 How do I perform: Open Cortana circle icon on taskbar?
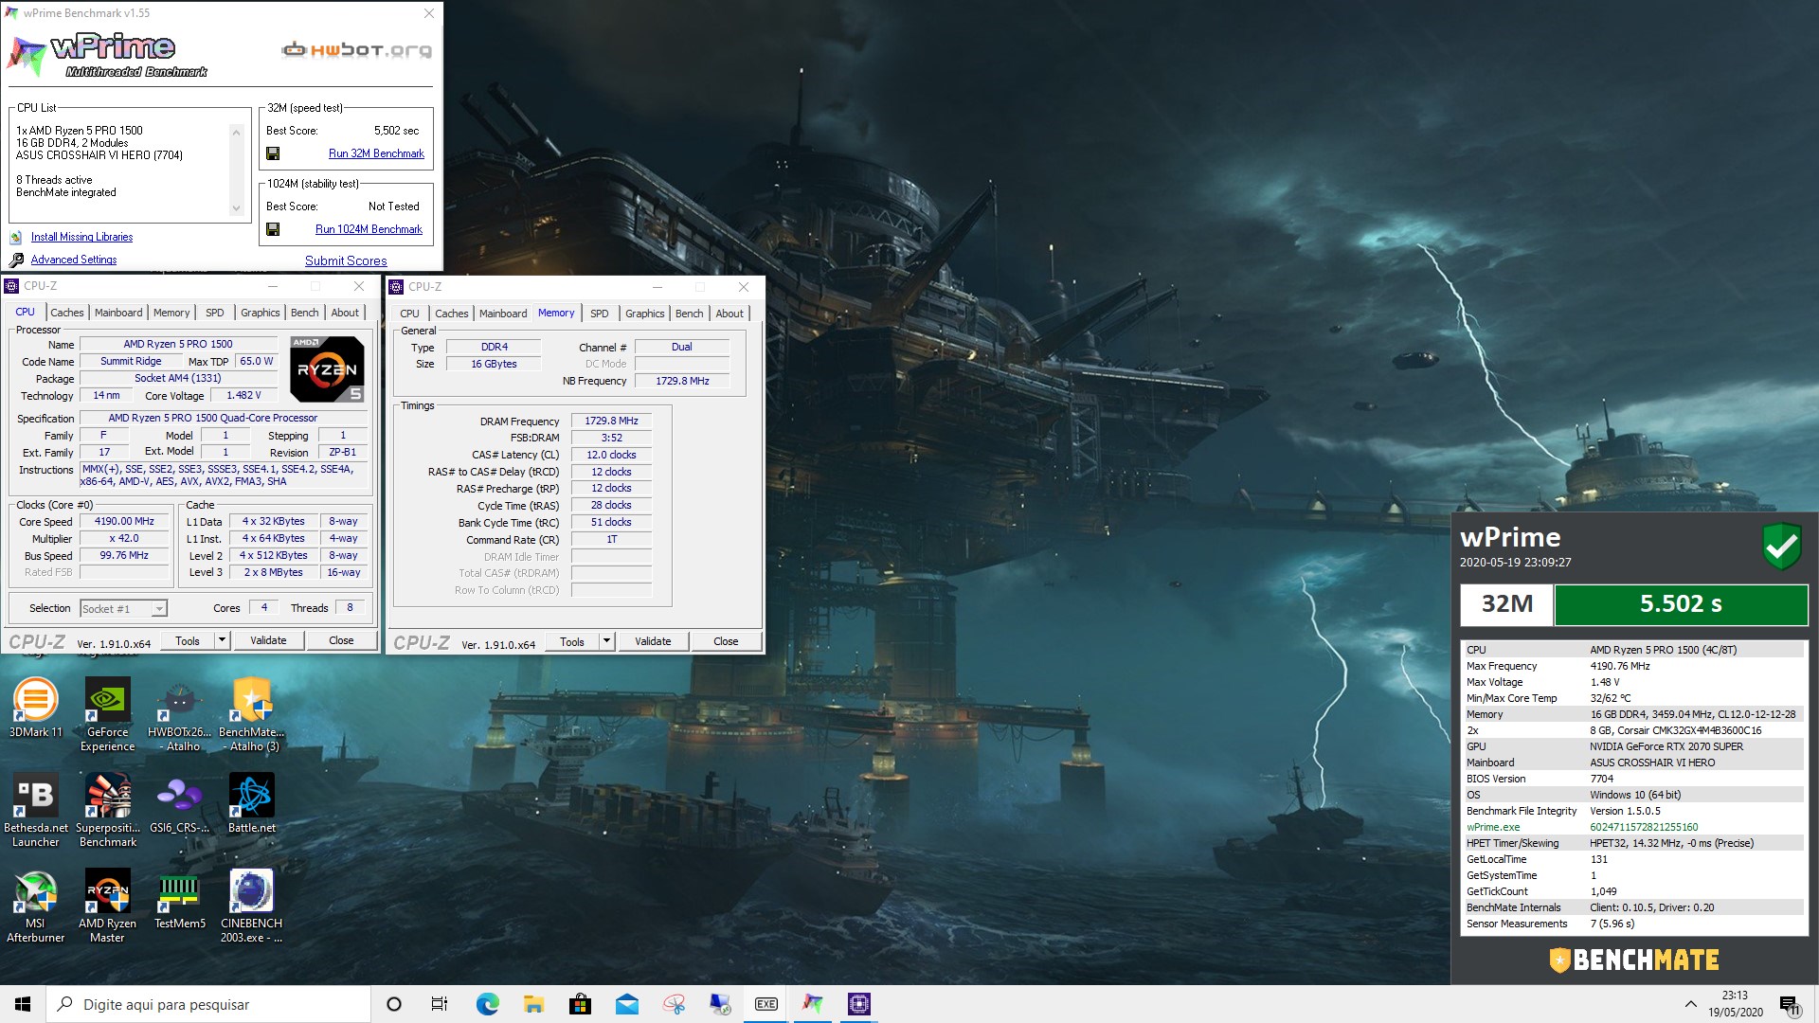tap(394, 1004)
